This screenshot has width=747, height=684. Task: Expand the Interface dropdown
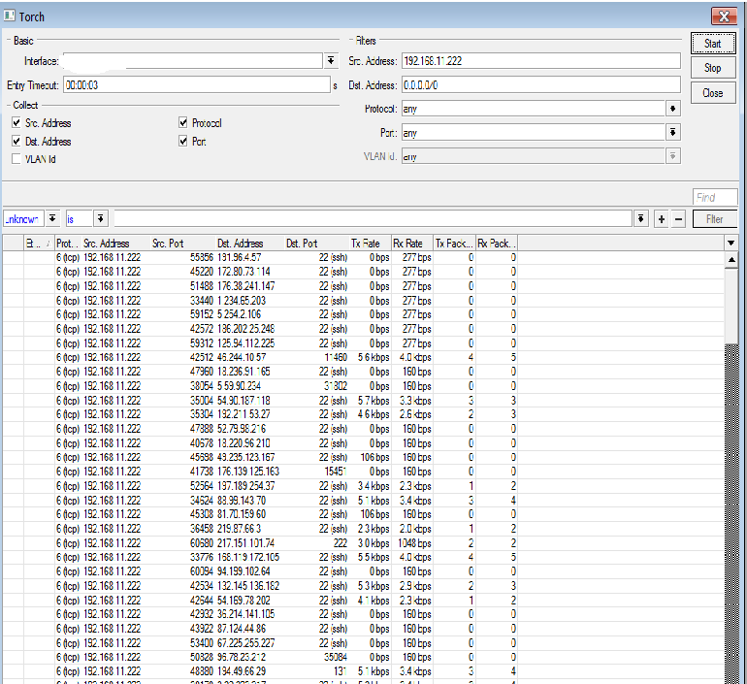tap(330, 61)
